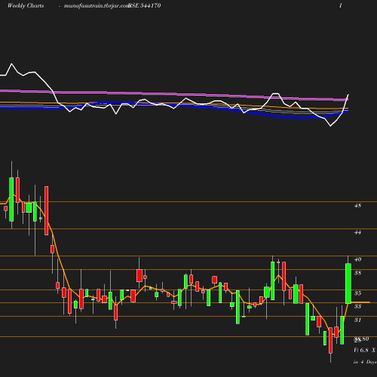Viewport: 377px width, 377px height.
Task: Click the 48 price axis label
Action: (x=357, y=205)
